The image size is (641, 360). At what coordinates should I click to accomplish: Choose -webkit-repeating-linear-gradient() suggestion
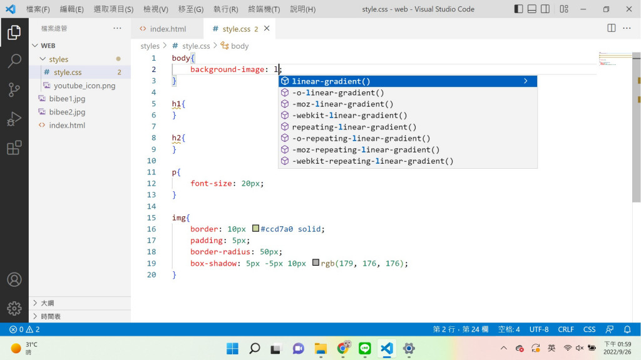pyautogui.click(x=408, y=161)
